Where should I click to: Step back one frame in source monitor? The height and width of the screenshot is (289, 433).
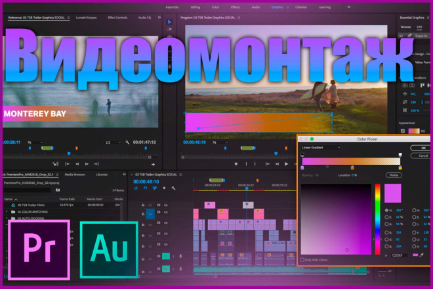coord(77,164)
